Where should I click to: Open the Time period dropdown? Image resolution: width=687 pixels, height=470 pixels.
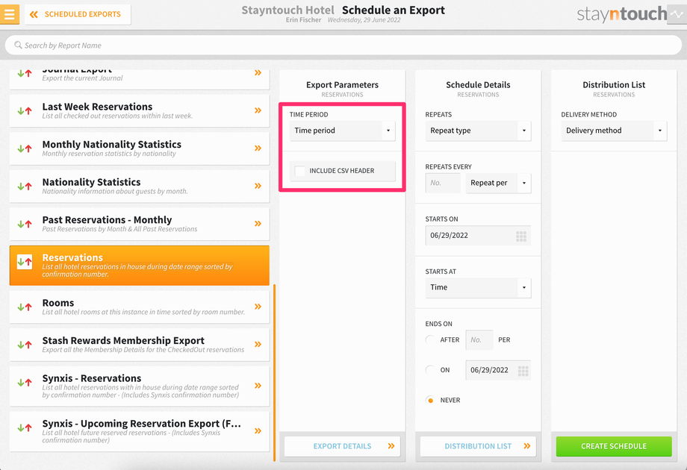[342, 131]
